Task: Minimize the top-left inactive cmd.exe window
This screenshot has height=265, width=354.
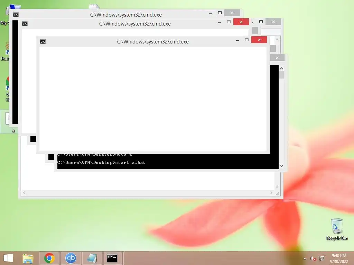Action: (211, 13)
